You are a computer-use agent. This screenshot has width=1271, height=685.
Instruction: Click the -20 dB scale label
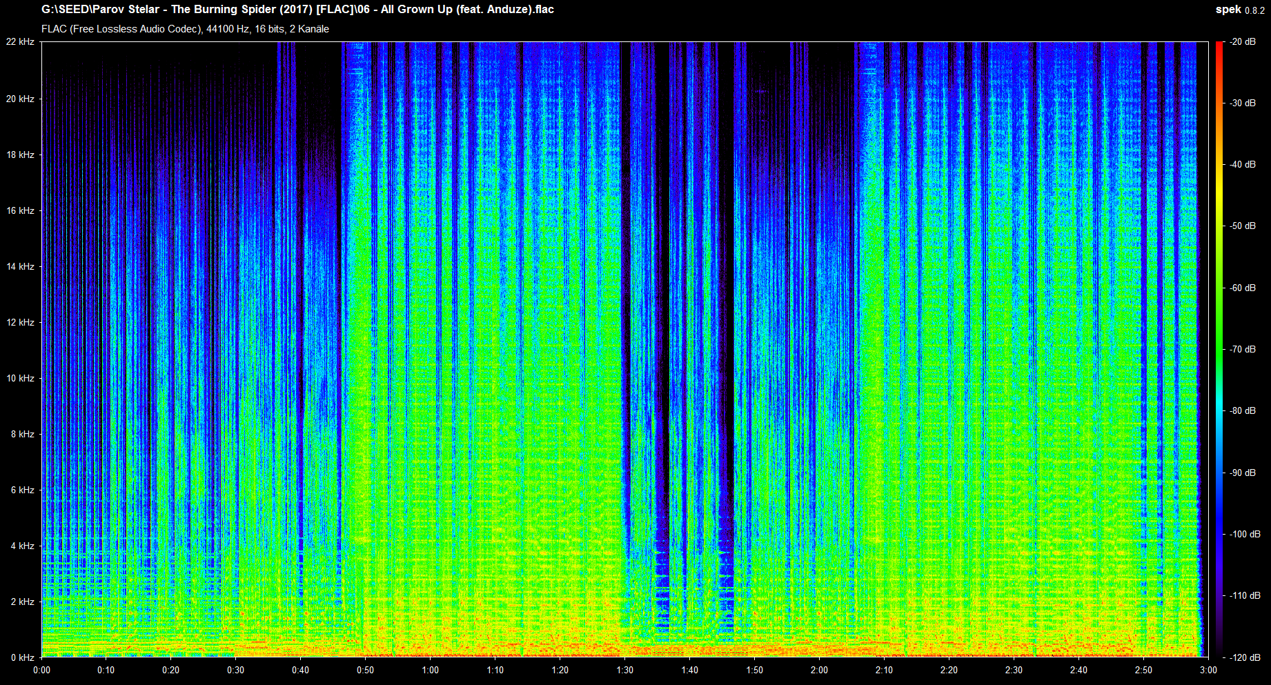[1243, 42]
